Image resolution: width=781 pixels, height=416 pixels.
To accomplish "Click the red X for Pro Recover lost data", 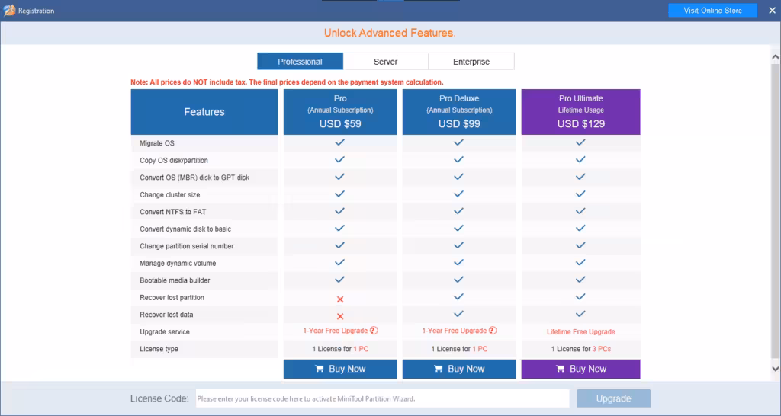I will click(340, 316).
